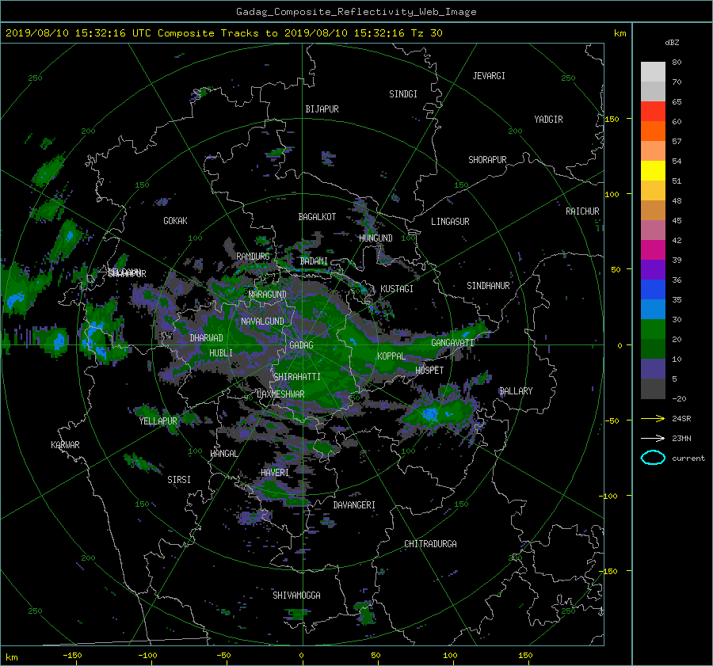
Task: Click the GOKAK city label
Action: tap(176, 221)
